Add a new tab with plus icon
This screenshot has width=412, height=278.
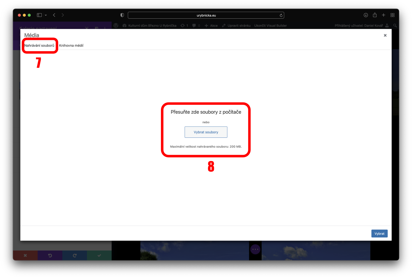383,15
